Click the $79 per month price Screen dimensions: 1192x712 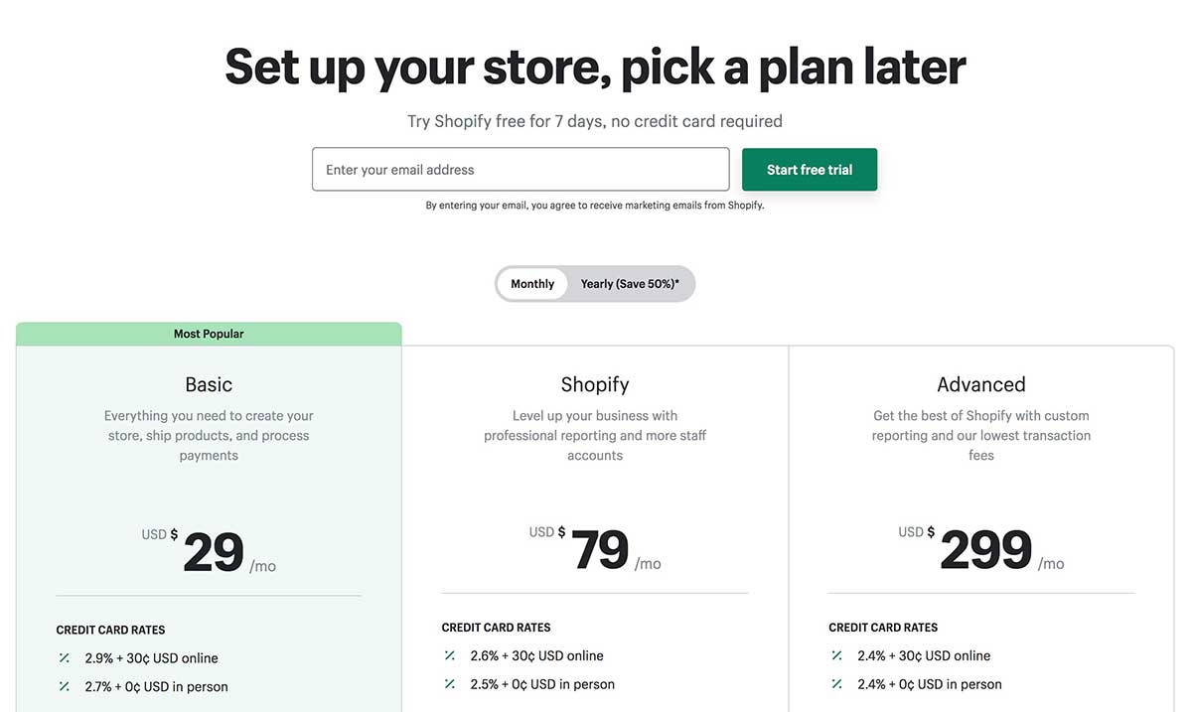[600, 551]
